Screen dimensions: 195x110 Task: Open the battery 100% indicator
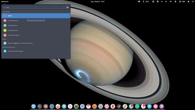pyautogui.click(x=182, y=2)
